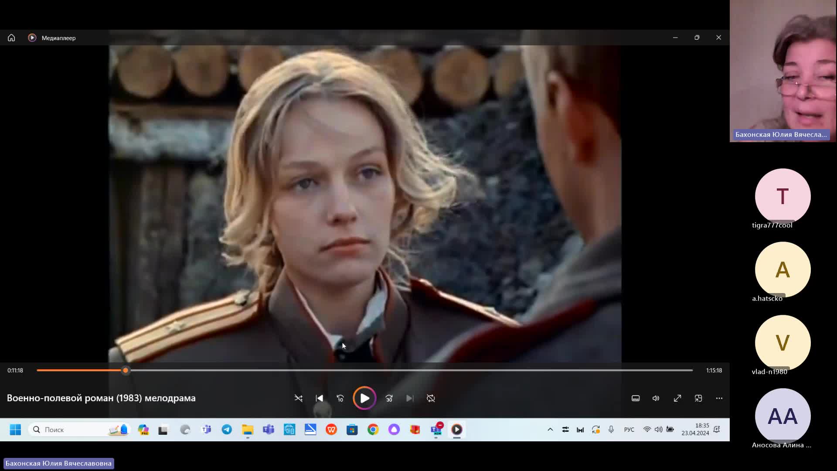Seek to the middle of timeline
The image size is (837, 471).
pyautogui.click(x=365, y=370)
